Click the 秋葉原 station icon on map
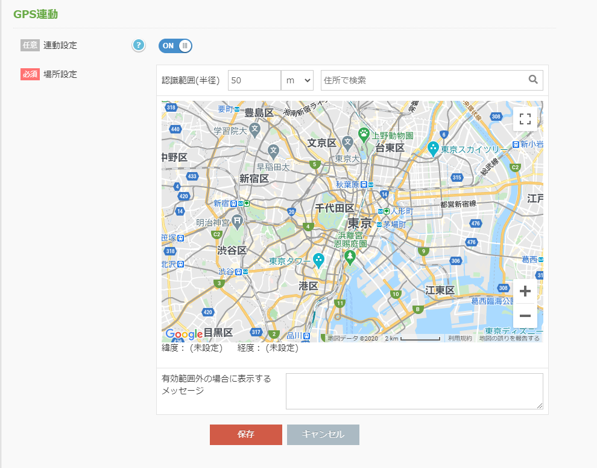 (364, 185)
